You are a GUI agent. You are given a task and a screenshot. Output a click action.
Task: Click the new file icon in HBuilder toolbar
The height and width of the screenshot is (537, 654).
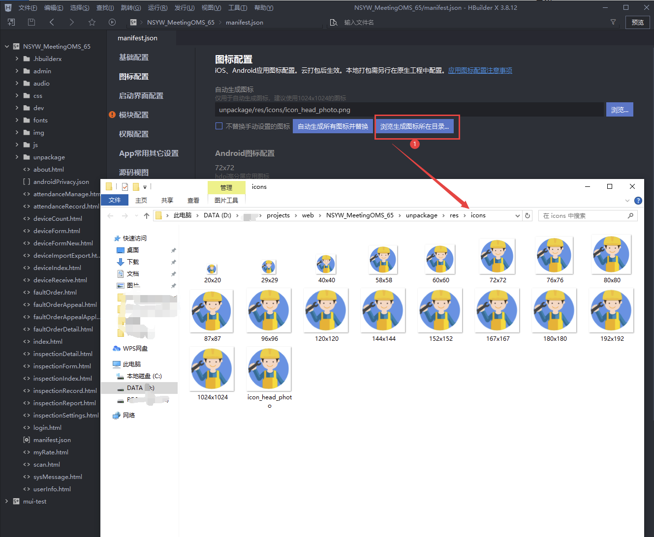tap(11, 22)
